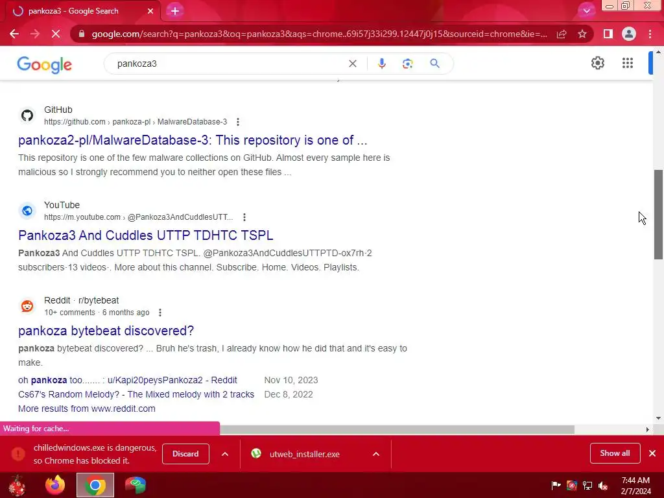The width and height of the screenshot is (664, 498).
Task: Click the dangerous download warning icon
Action: point(18,454)
